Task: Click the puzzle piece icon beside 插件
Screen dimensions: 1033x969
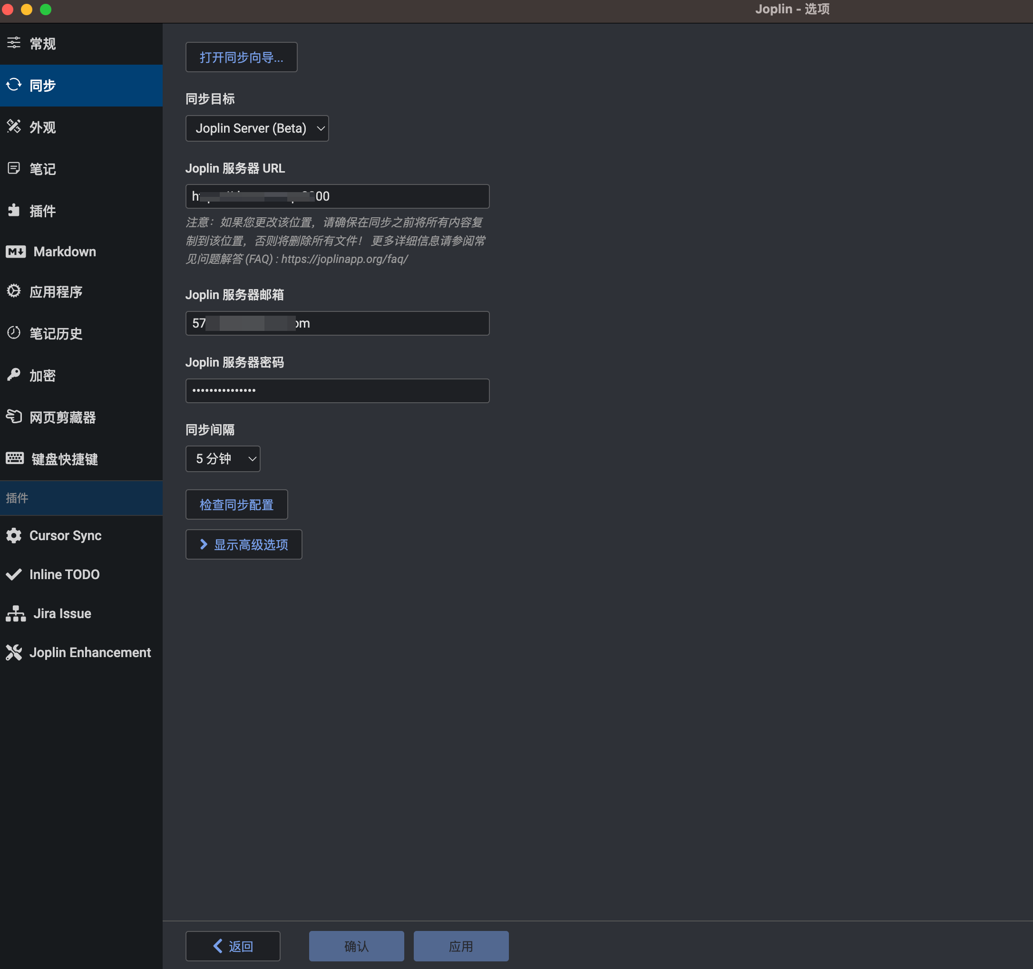Action: (x=14, y=211)
